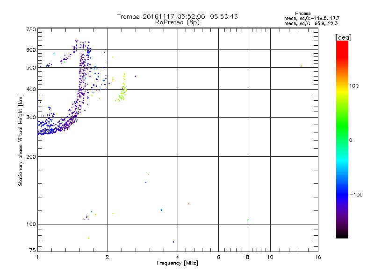The image size is (374, 280).
Task: Click the 'Frequency [MHz]' axis title
Action: tap(177, 263)
